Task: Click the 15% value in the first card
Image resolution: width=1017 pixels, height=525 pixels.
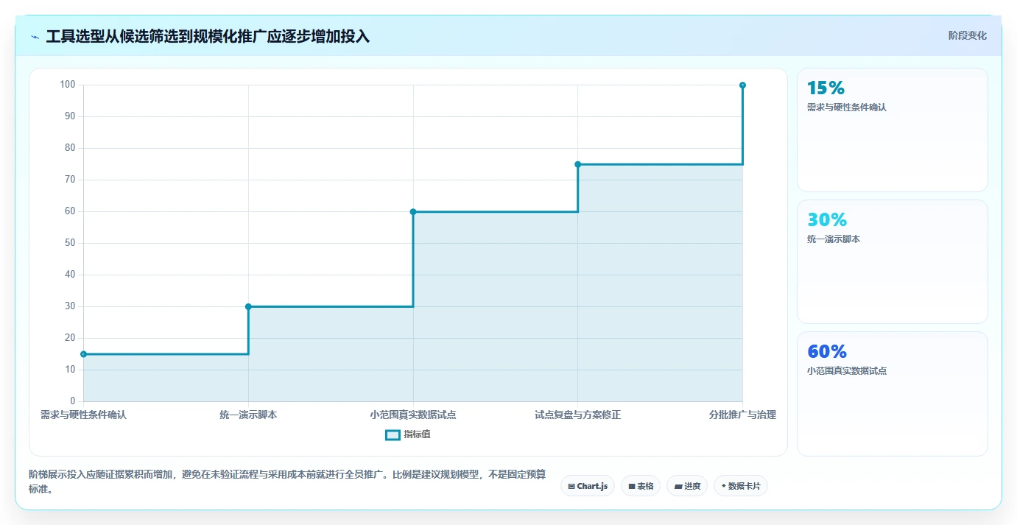Action: click(x=826, y=88)
